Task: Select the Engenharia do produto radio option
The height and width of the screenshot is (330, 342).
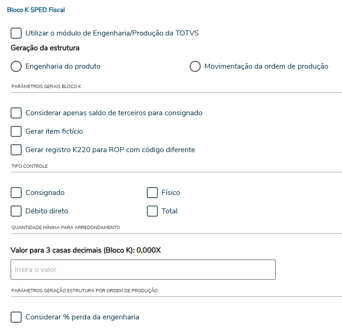Action: 16,66
